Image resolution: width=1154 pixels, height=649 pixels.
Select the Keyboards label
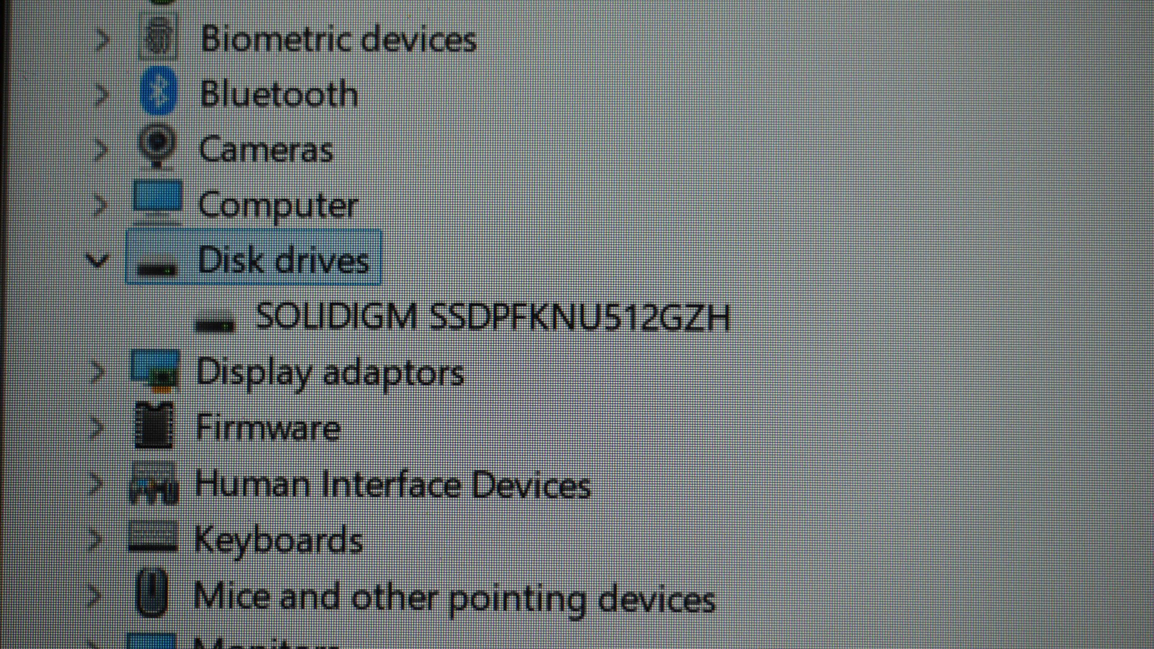point(278,539)
